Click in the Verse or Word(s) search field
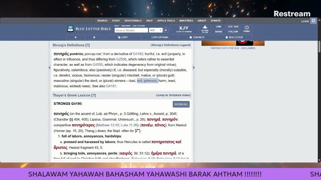 point(131,30)
